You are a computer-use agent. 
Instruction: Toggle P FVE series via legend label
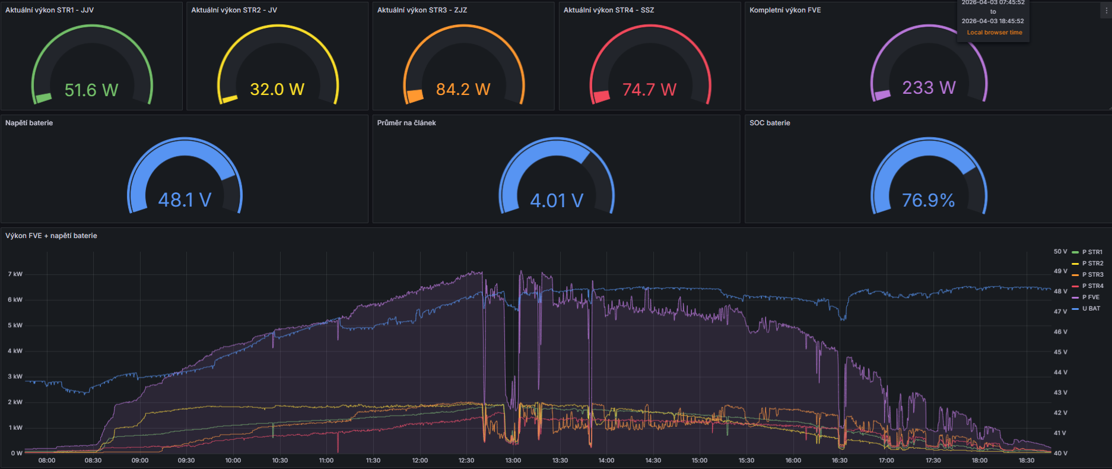click(1091, 297)
